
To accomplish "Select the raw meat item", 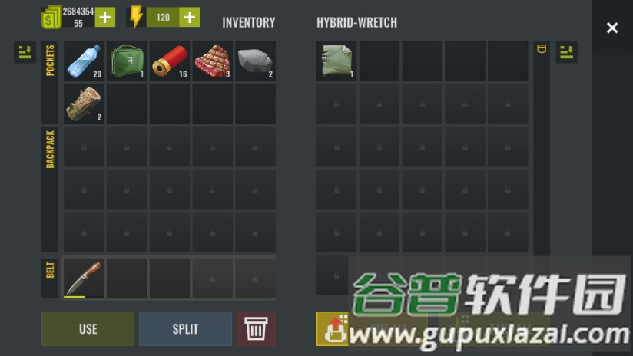I will pos(212,61).
